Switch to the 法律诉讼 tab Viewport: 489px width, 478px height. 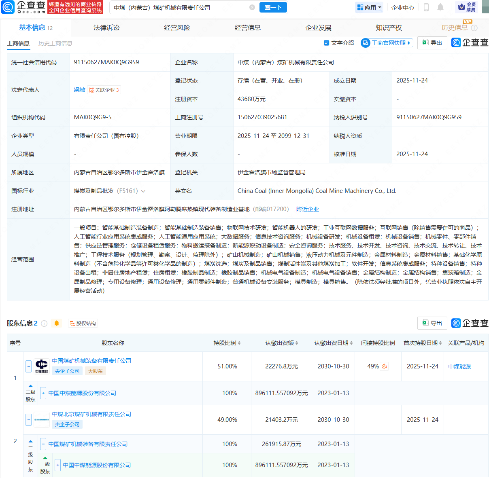coord(106,27)
